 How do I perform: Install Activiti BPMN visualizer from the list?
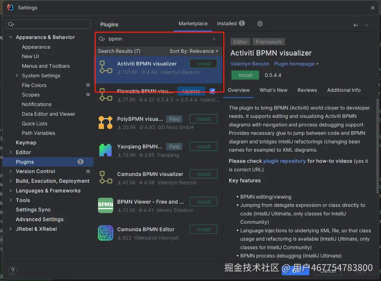click(x=204, y=64)
